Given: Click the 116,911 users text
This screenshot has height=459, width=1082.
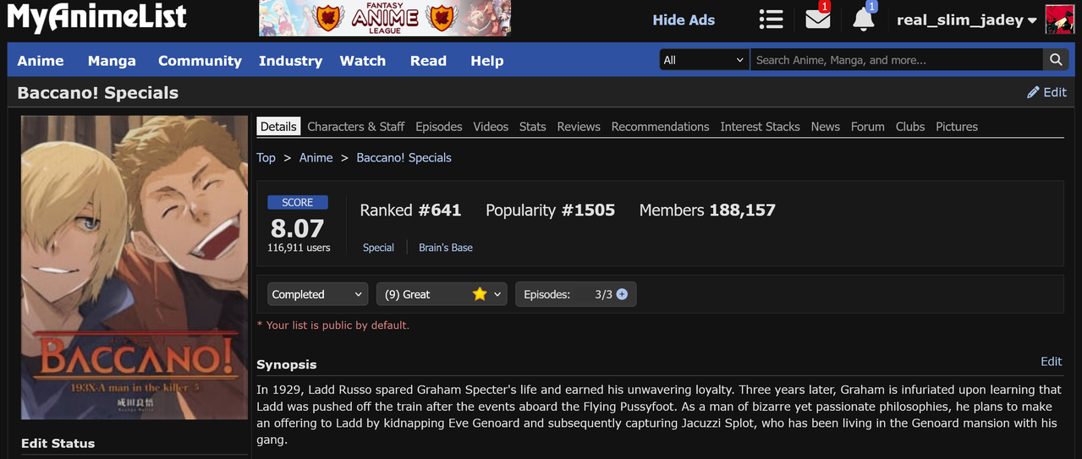Looking at the screenshot, I should tap(299, 248).
